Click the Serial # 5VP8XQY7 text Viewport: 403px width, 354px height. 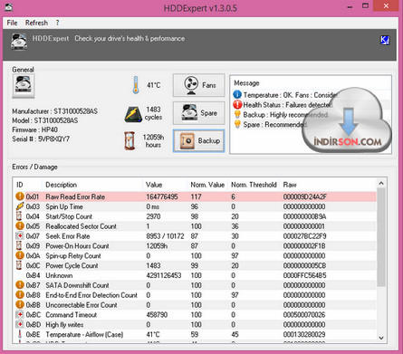pos(41,139)
